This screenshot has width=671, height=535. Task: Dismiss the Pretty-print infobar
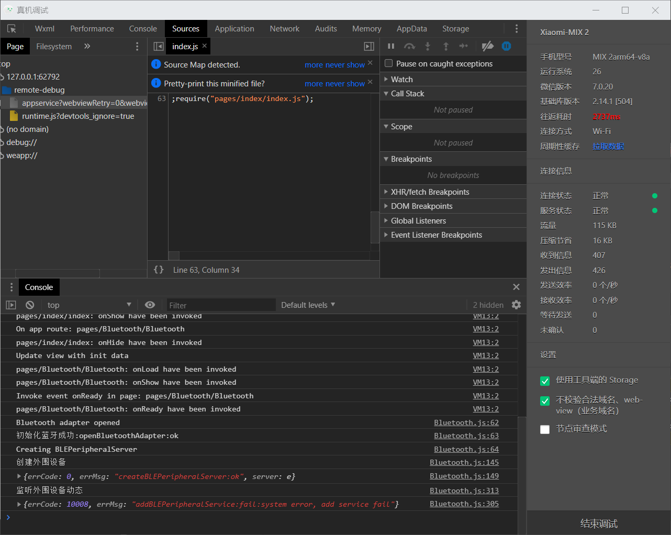pyautogui.click(x=370, y=82)
